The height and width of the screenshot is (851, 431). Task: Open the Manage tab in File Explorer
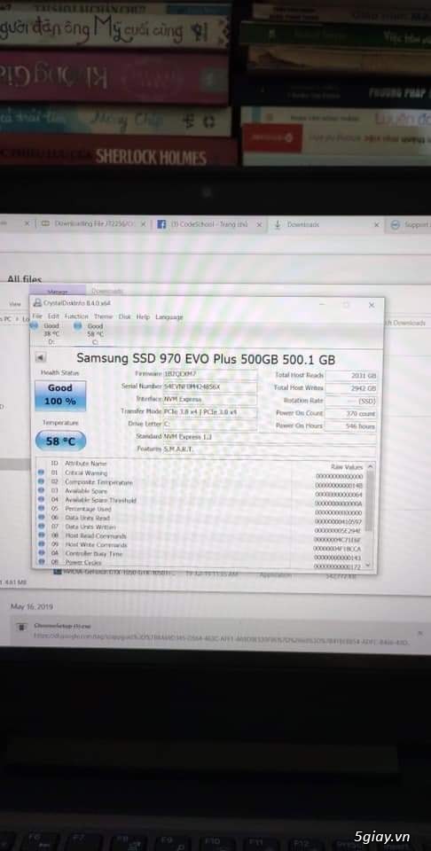57,292
